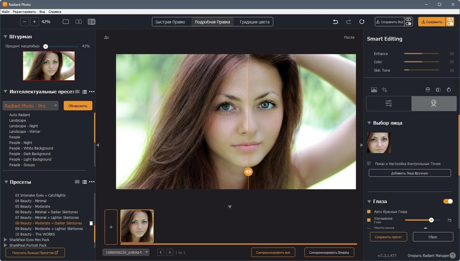The image size is (460, 261).
Task: Switch Пресеты panel to grid view
Action: click(x=77, y=182)
